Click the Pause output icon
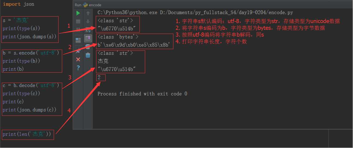The width and height of the screenshot is (353, 148). [78, 30]
